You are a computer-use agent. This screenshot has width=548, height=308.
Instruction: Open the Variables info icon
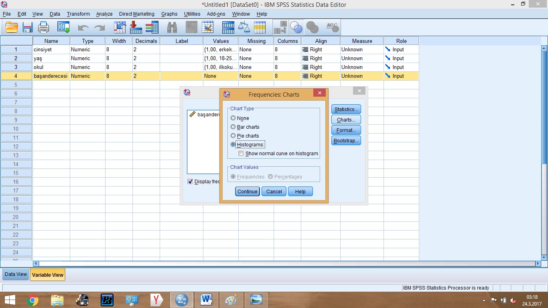[x=152, y=27]
